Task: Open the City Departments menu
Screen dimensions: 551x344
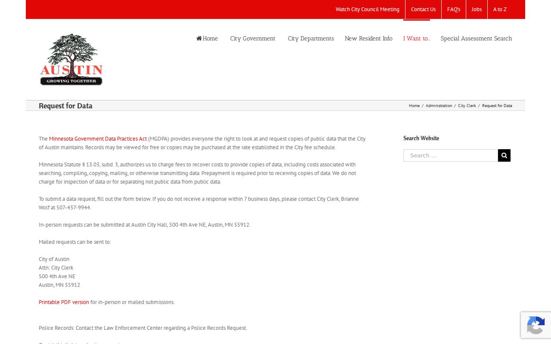Action: coord(311,38)
